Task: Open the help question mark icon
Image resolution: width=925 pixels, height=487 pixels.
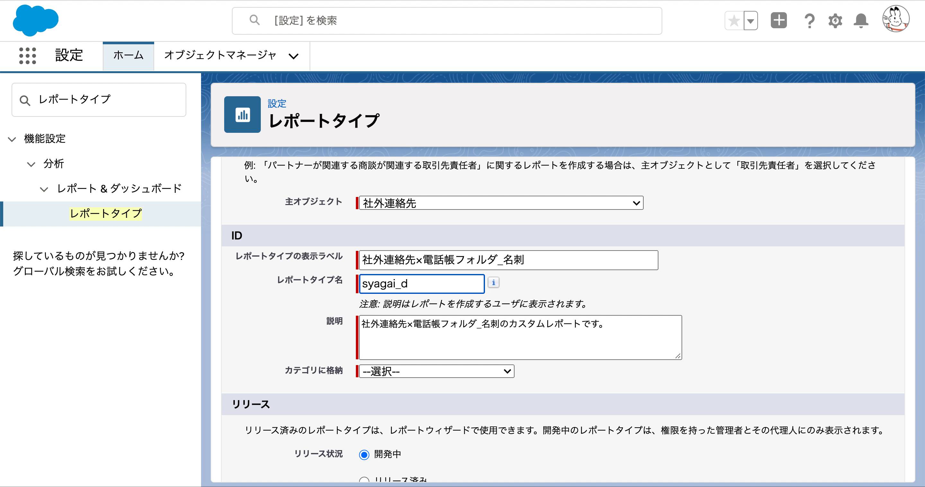Action: (809, 21)
